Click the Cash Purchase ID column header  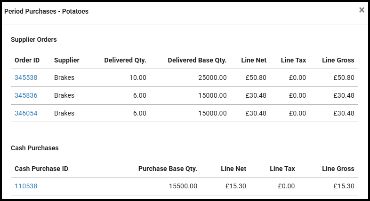(x=41, y=169)
